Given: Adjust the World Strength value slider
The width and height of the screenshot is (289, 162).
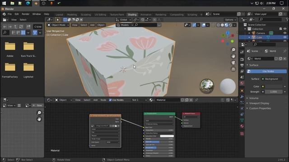Looking at the screenshot, I should click(x=273, y=92).
